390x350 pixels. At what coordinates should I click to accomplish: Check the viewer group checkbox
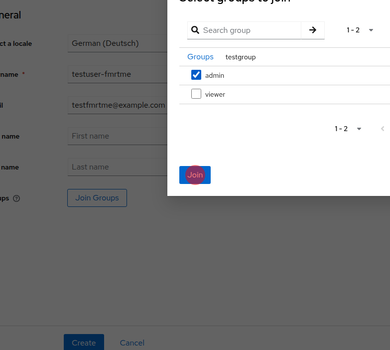(x=196, y=94)
